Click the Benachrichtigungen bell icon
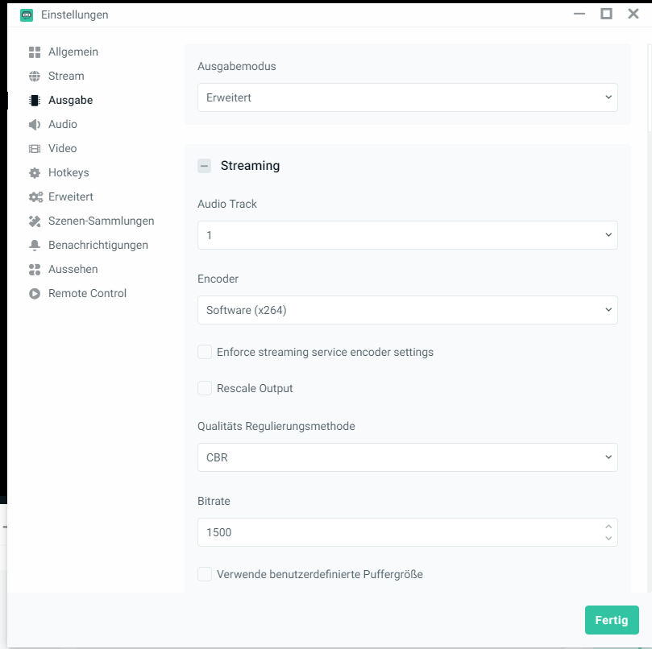652x649 pixels. click(35, 246)
